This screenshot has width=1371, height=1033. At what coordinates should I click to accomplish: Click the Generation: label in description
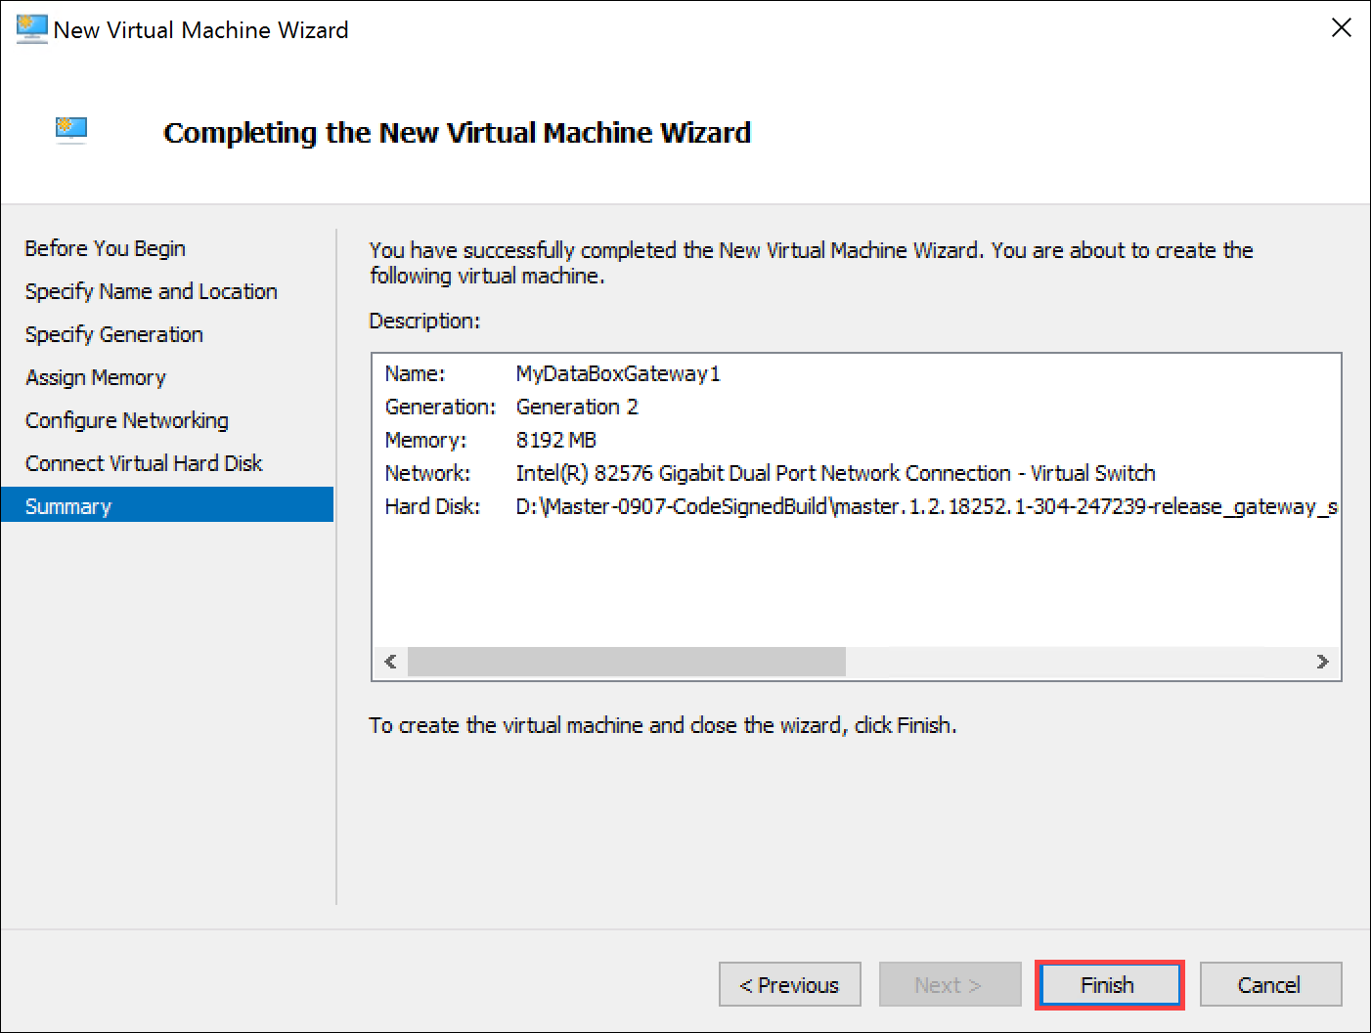coord(441,407)
